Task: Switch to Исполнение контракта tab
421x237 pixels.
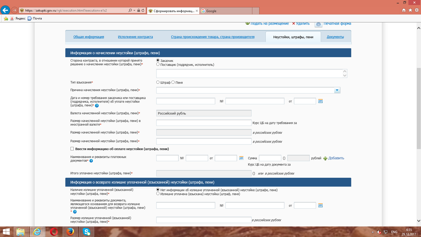Action: pos(135,37)
